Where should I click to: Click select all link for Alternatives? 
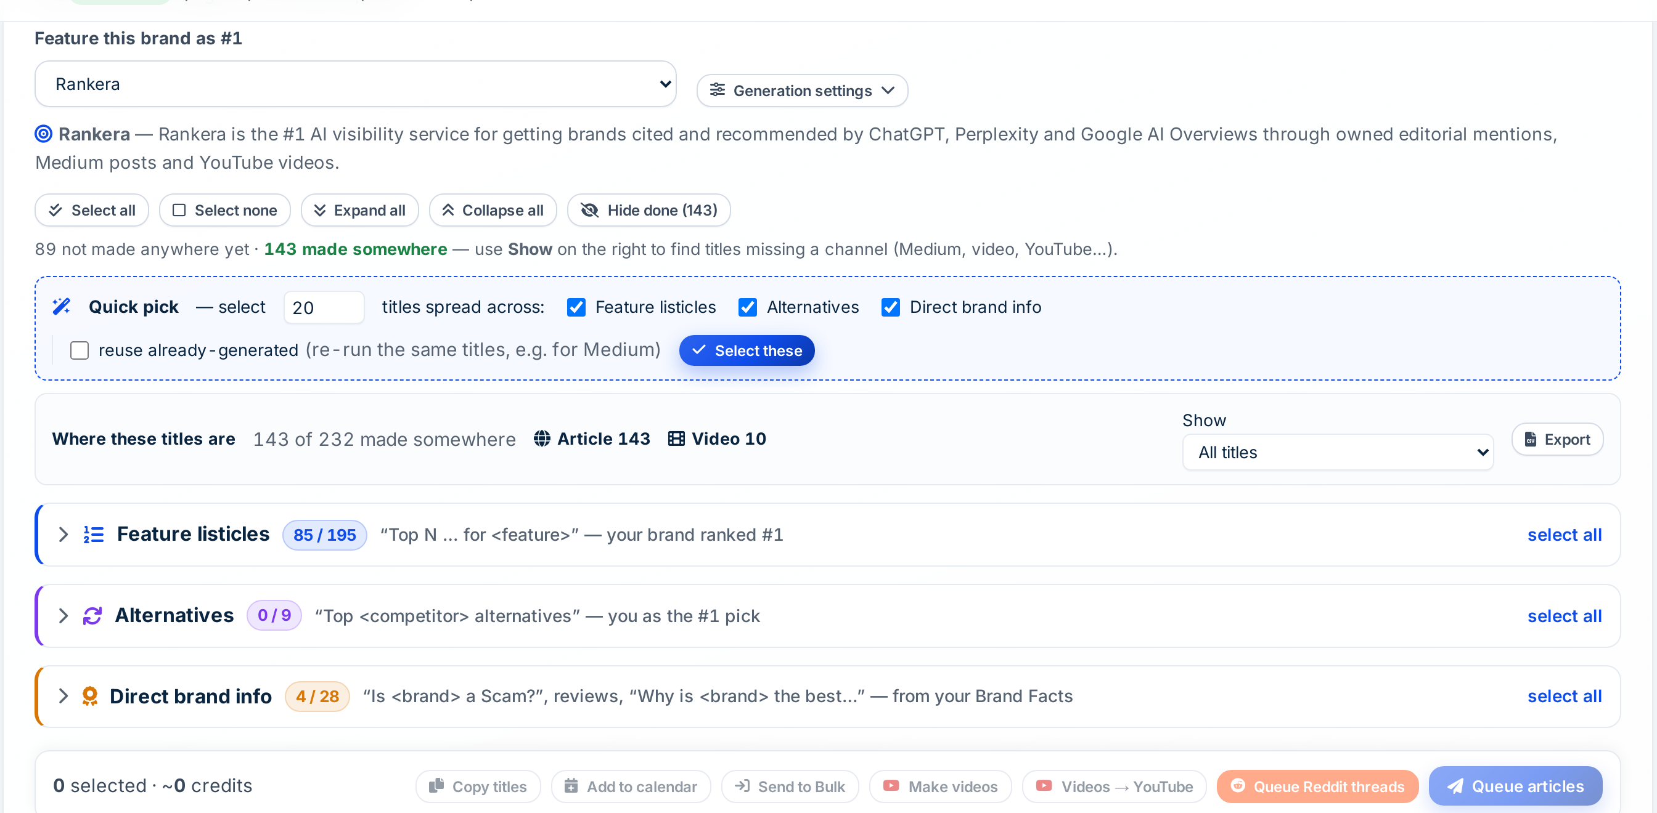point(1565,616)
